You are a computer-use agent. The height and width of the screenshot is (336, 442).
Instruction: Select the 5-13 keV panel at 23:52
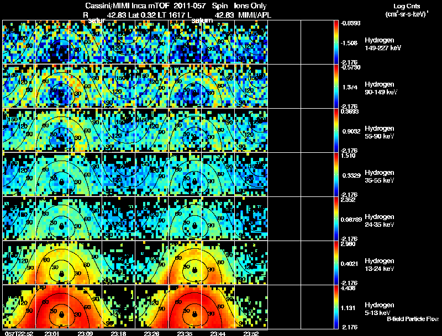(x=251, y=307)
